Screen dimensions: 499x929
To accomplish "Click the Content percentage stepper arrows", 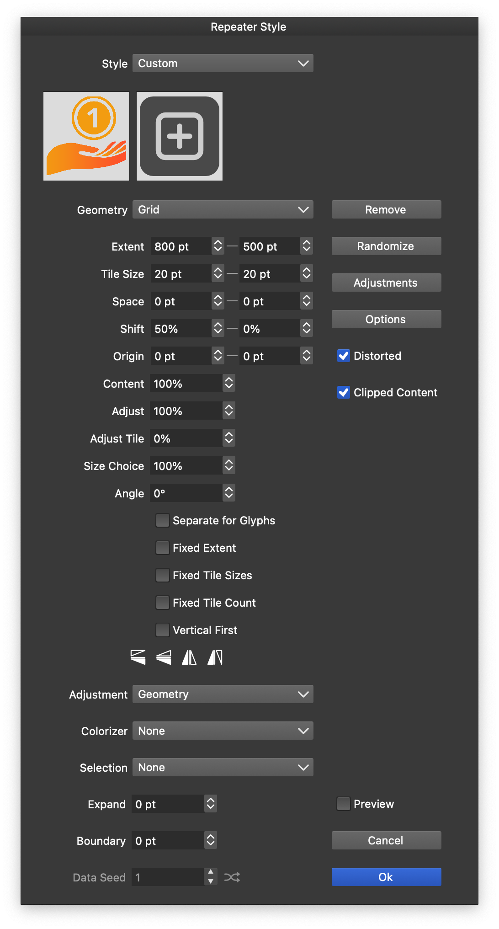I will click(229, 383).
